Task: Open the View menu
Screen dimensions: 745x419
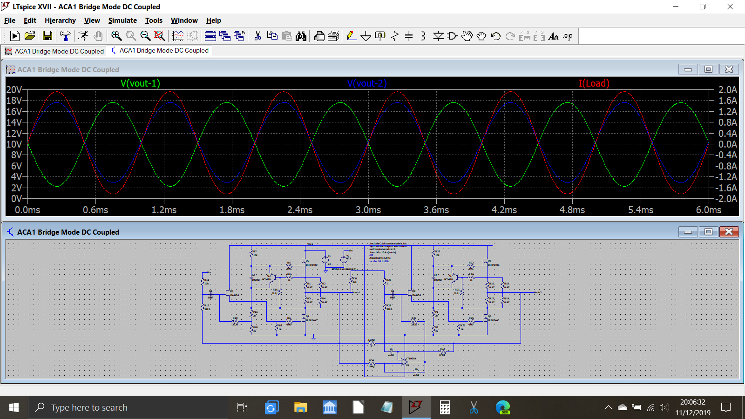Action: pos(92,20)
